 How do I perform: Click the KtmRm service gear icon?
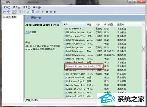65,78
